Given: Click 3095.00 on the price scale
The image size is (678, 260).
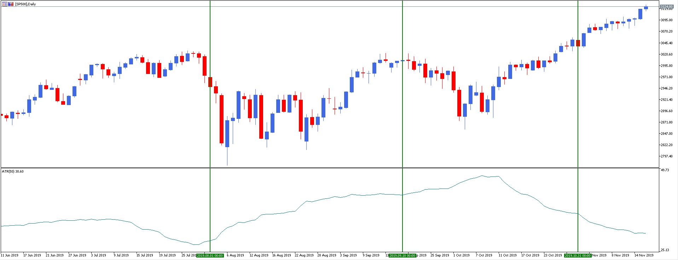Looking at the screenshot, I should [667, 20].
